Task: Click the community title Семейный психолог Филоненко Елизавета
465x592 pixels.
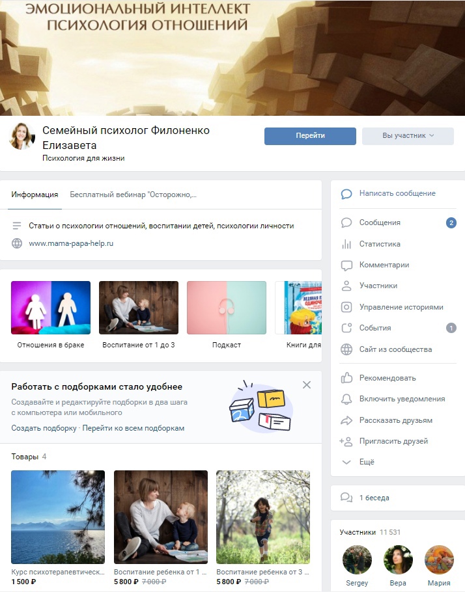Action: (126, 138)
